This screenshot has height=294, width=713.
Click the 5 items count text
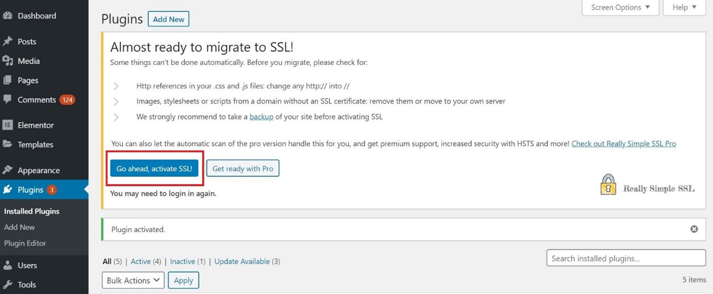(x=694, y=280)
